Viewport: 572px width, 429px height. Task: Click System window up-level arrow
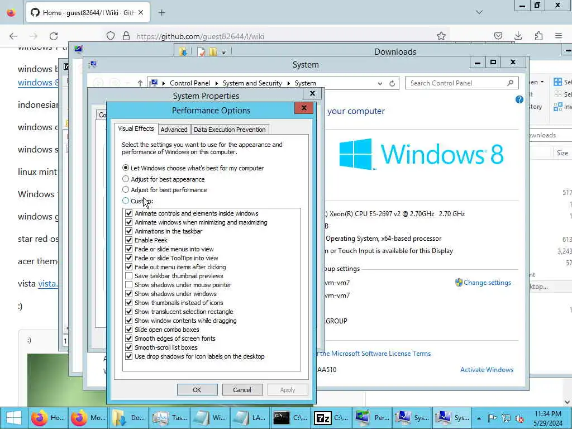coord(140,83)
